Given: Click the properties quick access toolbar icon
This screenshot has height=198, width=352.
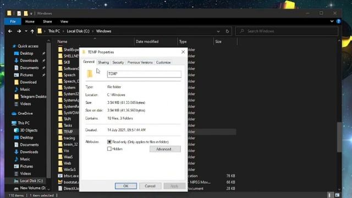Looking at the screenshot, I should click(19, 13).
